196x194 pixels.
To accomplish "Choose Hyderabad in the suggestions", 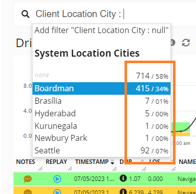I will point(101,113).
